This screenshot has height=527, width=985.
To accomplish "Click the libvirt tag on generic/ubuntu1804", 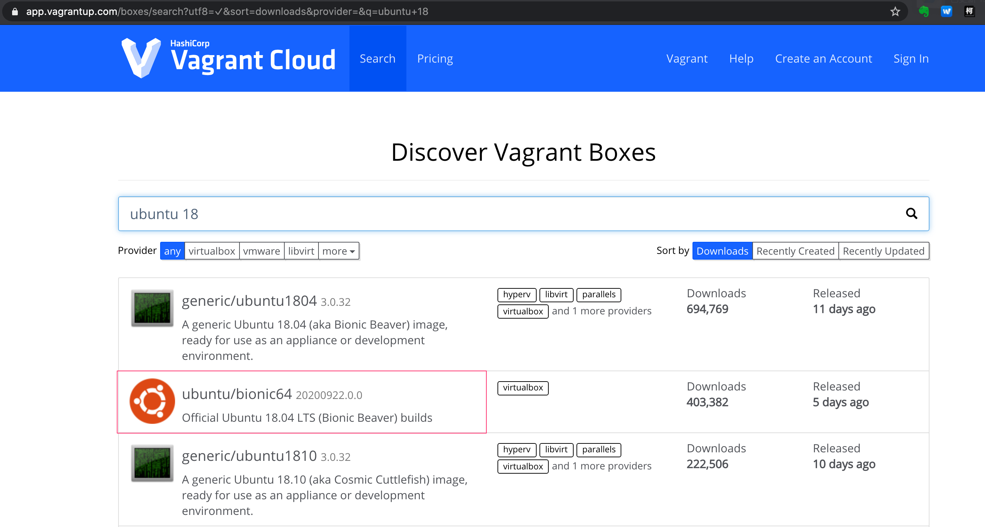I will 556,295.
